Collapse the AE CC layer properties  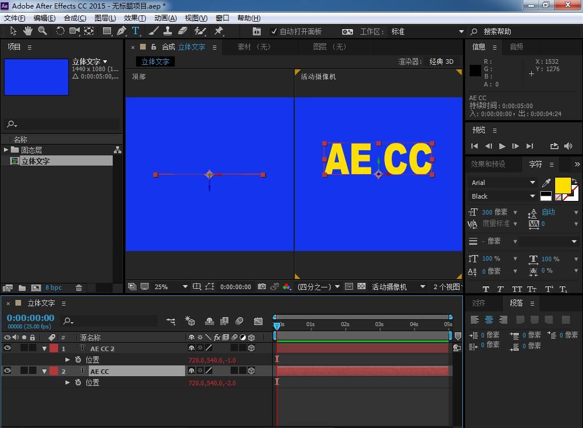(x=44, y=371)
